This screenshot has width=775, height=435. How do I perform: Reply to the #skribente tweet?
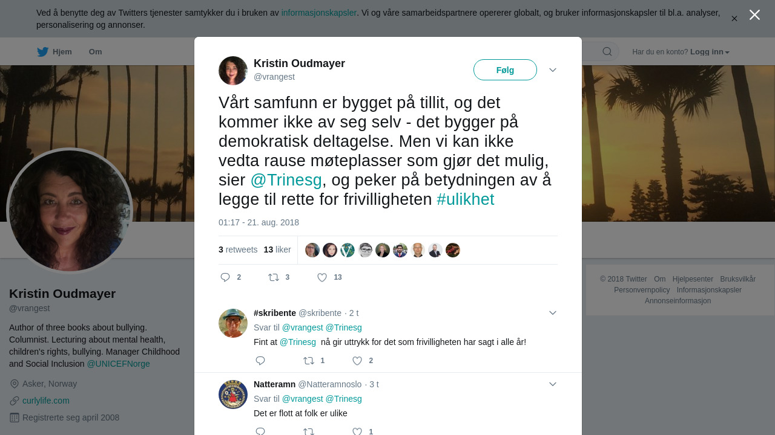[260, 361]
